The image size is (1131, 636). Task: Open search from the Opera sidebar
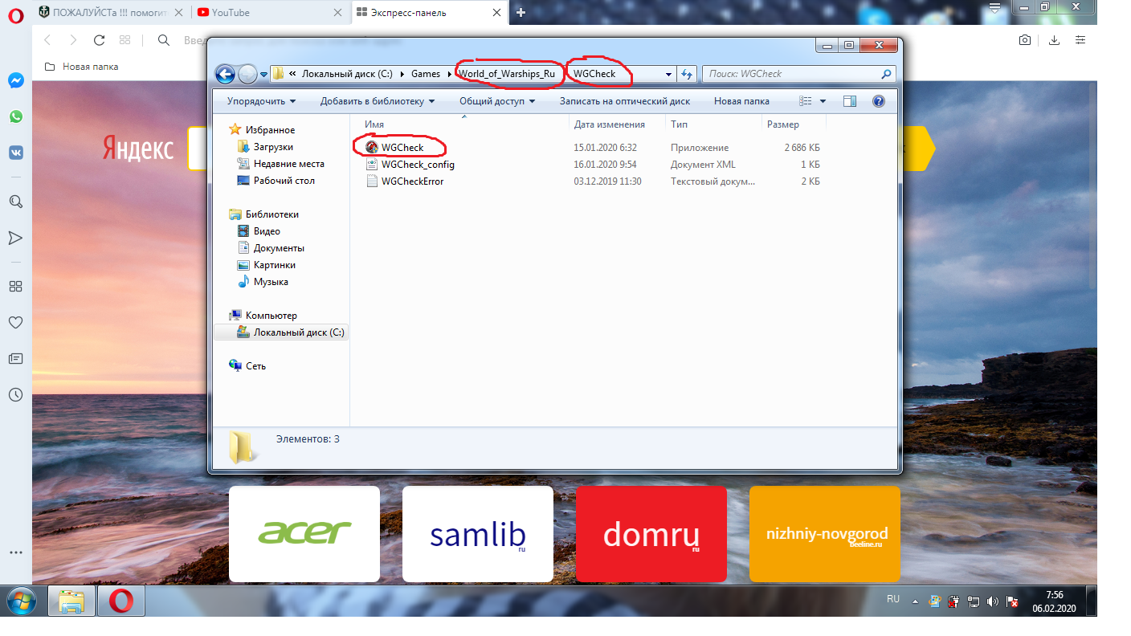tap(15, 202)
